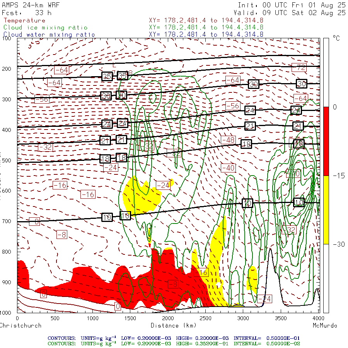The height and width of the screenshot is (348, 348).
Task: Click the white colorbar segment below -30
Action: [x=326, y=278]
